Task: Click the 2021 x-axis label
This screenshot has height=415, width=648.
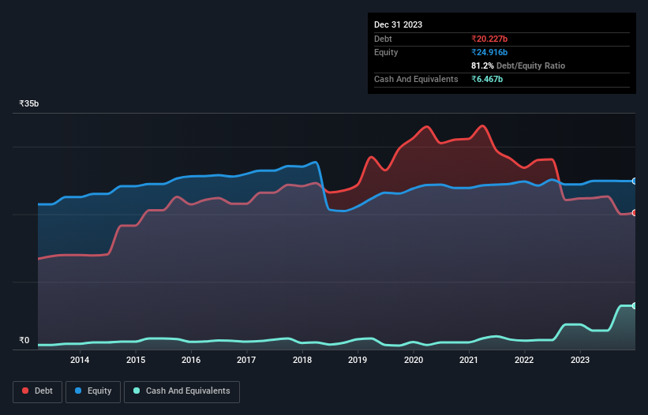Action: 469,360
